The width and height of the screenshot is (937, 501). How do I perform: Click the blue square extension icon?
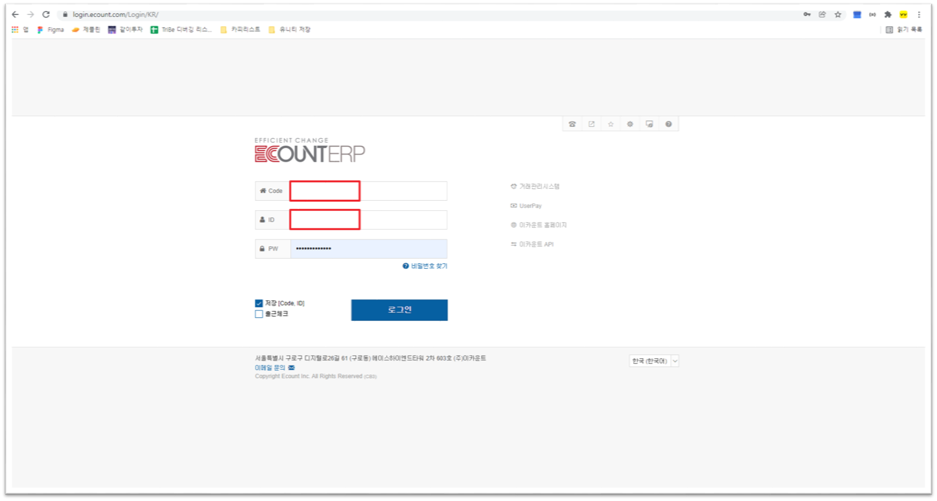pos(857,14)
